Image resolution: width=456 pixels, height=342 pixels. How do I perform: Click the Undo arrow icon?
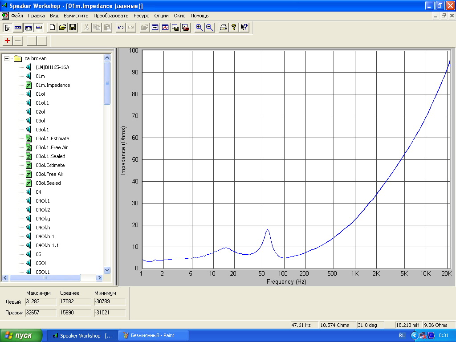120,27
